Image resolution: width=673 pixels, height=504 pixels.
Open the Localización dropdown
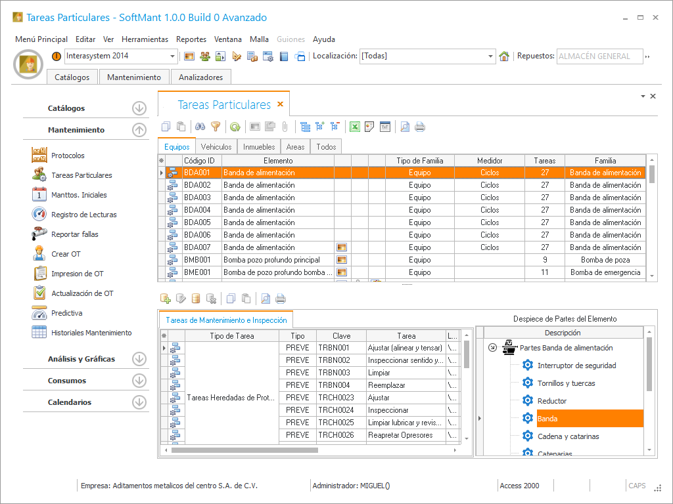pos(490,56)
